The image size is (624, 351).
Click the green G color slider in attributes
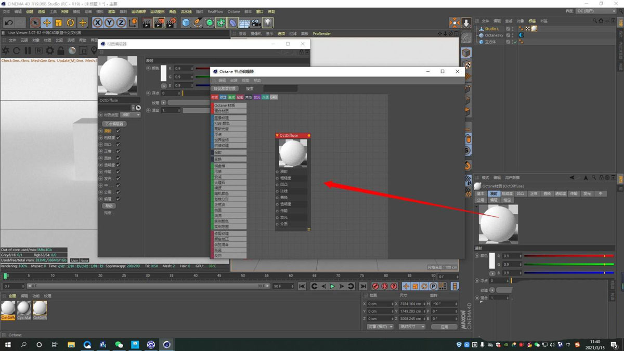tap(568, 264)
